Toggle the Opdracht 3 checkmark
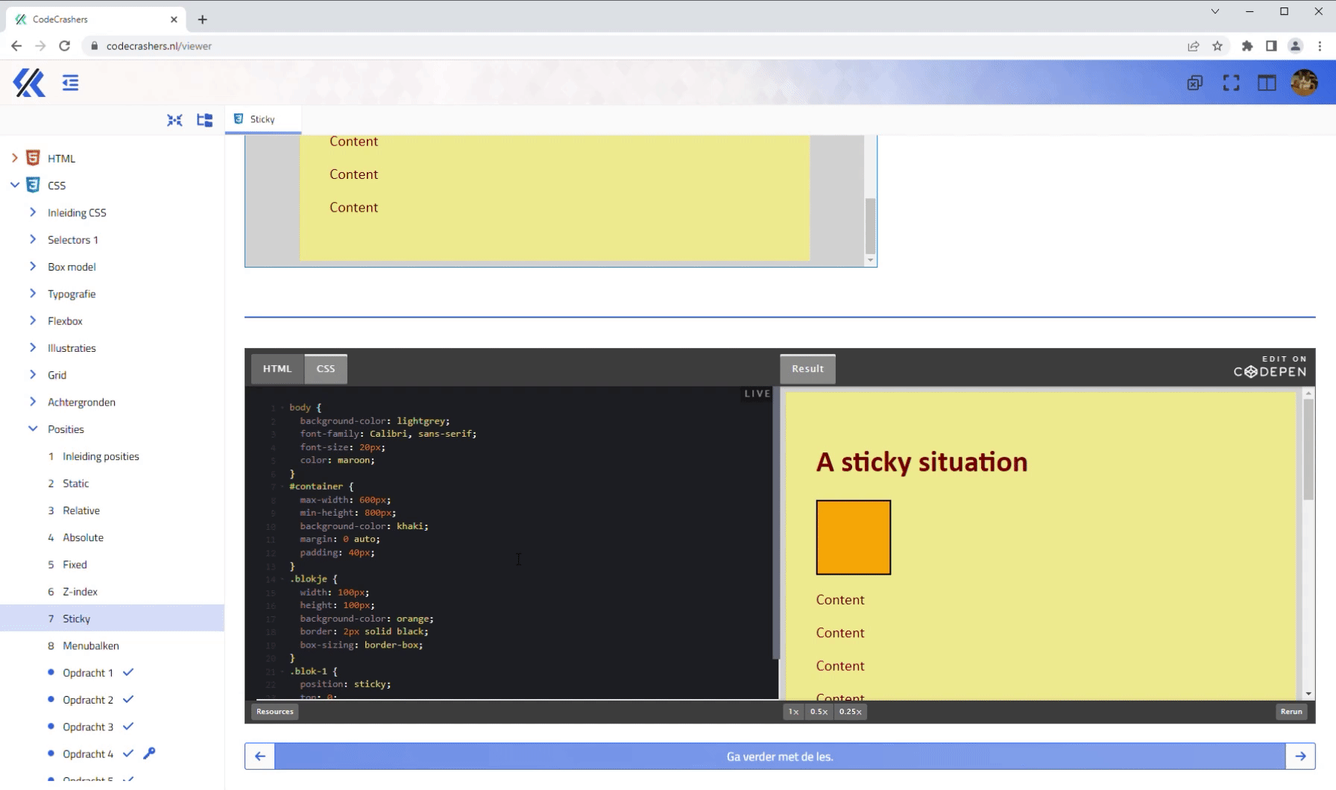 [x=128, y=726]
